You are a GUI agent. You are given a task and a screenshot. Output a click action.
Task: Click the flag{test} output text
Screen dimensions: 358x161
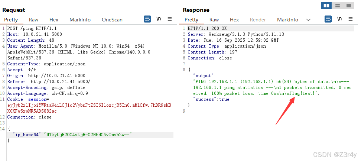pyautogui.click(x=302, y=93)
